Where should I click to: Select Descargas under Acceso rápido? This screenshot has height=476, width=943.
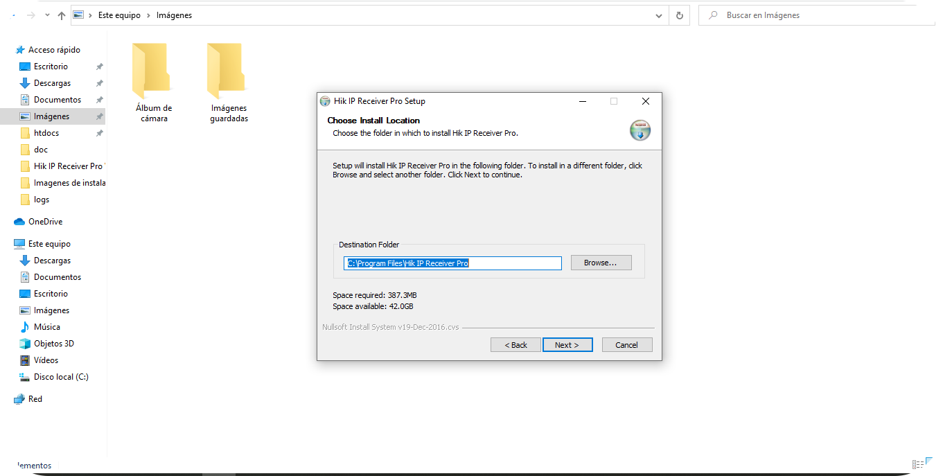tap(53, 83)
